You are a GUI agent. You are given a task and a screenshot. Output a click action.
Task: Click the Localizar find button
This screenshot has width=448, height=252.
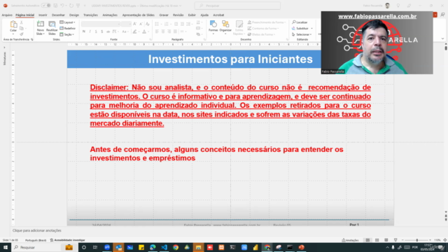[300, 22]
